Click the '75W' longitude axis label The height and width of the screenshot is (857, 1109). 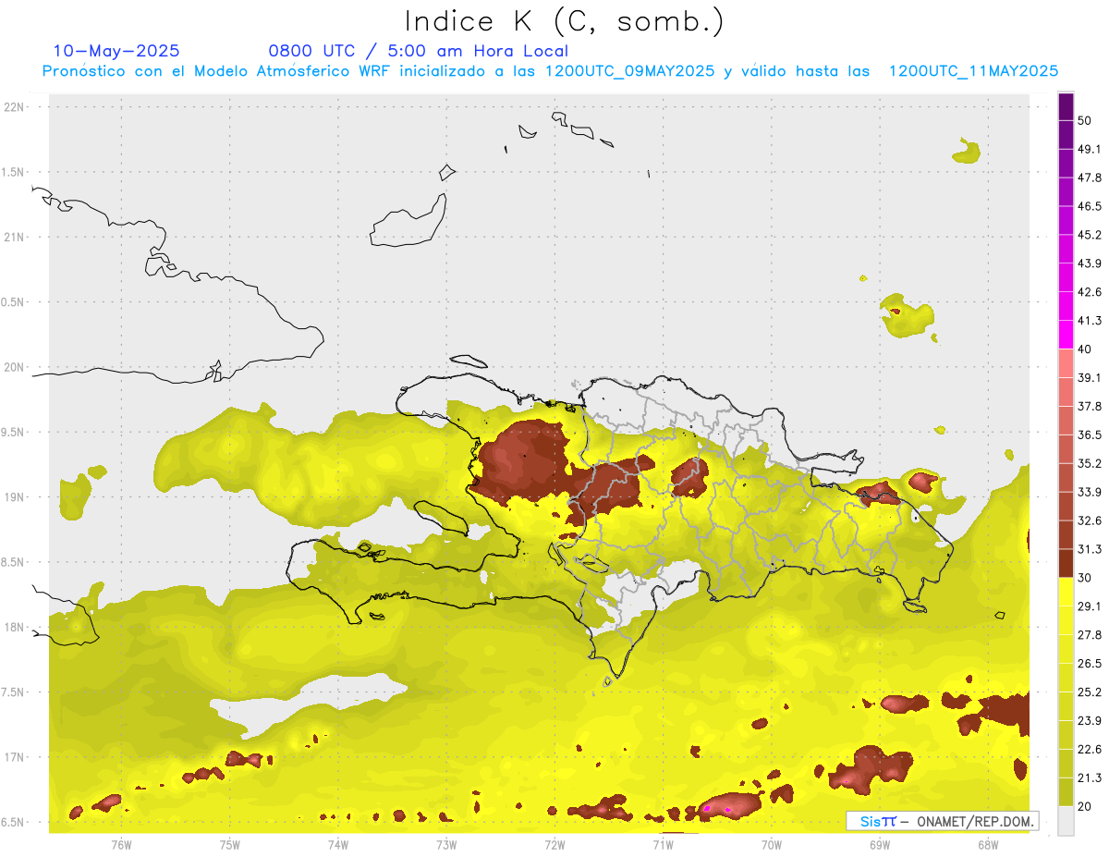point(230,845)
